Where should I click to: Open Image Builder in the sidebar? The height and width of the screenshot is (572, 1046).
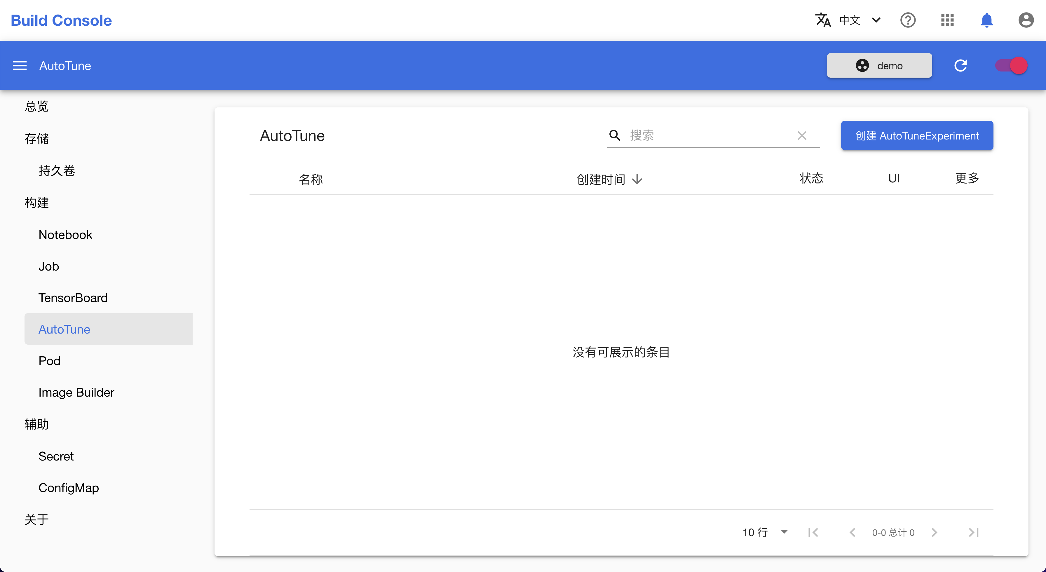click(76, 393)
